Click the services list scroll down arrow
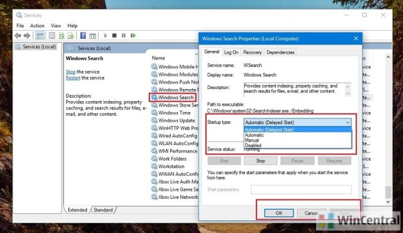The image size is (403, 233). pyautogui.click(x=388, y=202)
